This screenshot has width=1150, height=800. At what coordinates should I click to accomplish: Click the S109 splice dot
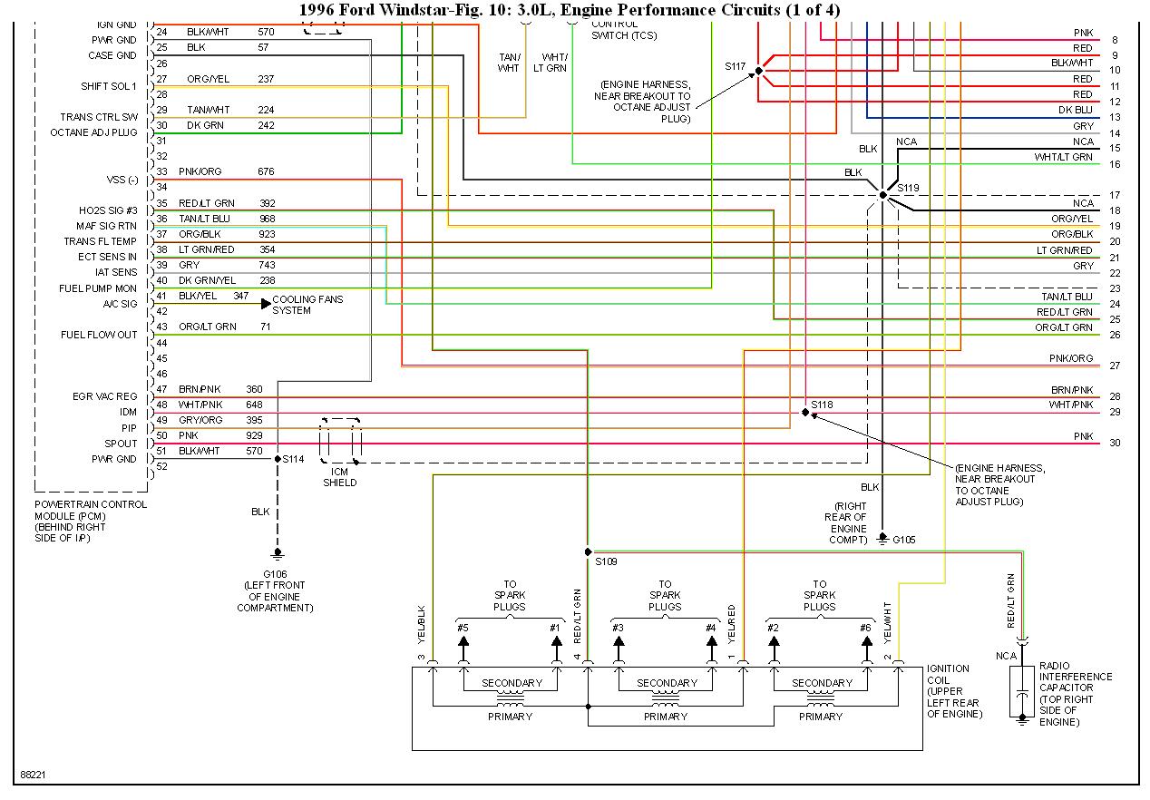pos(588,551)
